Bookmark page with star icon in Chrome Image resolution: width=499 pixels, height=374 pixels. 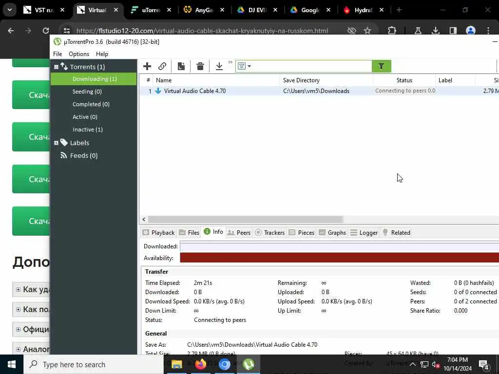tap(367, 31)
